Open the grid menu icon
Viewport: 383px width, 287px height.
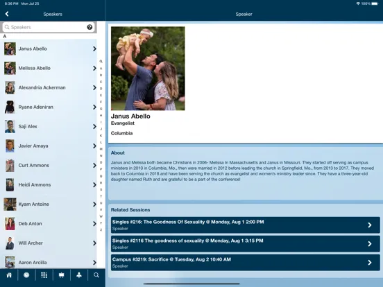tap(44, 275)
